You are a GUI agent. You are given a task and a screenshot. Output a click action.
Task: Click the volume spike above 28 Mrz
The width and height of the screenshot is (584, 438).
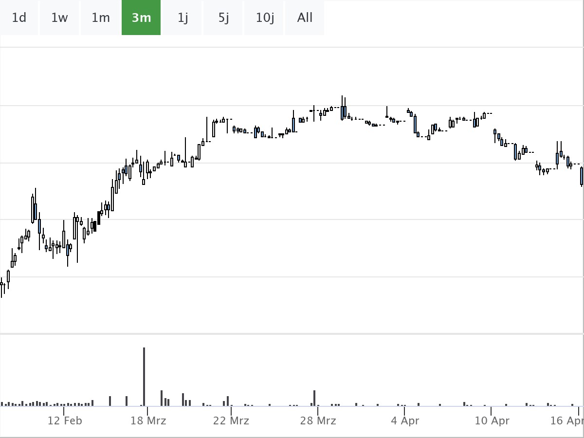pos(314,398)
